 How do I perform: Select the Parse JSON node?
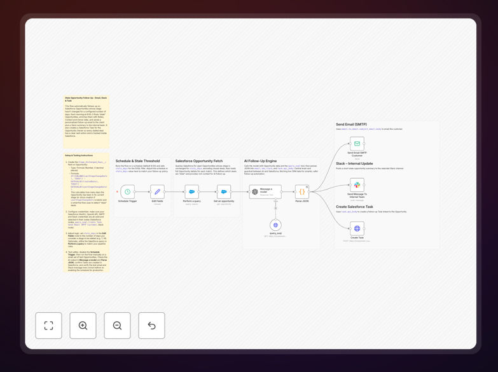click(302, 191)
